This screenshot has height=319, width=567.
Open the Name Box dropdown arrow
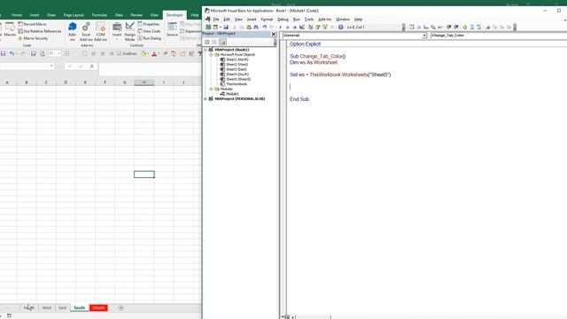(51, 66)
